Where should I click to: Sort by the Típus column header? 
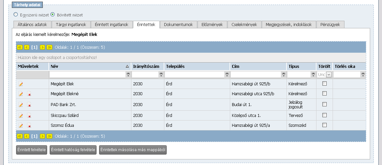point(301,66)
